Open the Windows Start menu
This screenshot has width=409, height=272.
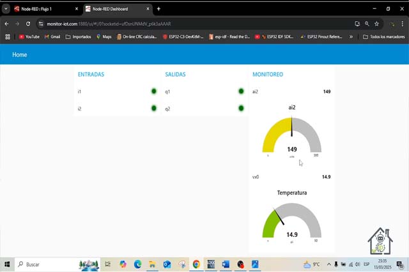click(8, 264)
